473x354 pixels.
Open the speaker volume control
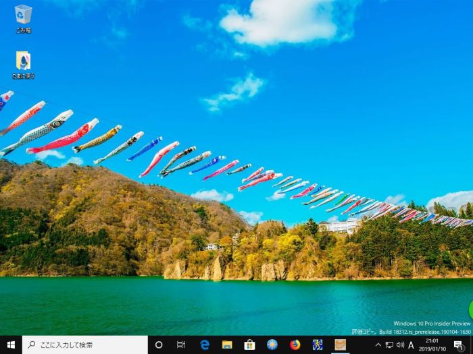click(400, 345)
